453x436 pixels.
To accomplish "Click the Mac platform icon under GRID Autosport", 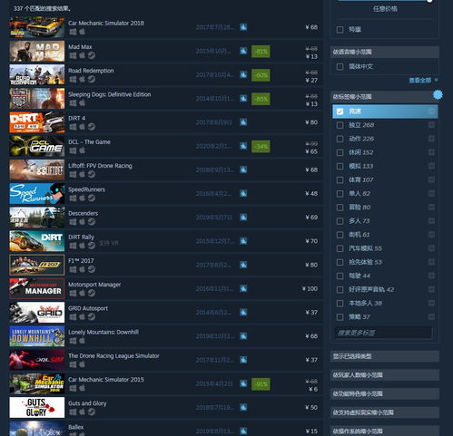I will (83, 317).
